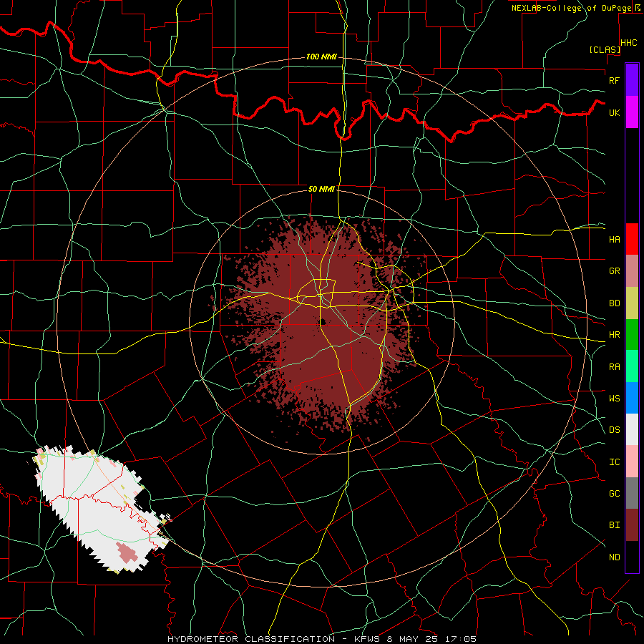644x644 pixels.
Task: Click the 50 NMI range ring label
Action: click(x=321, y=189)
